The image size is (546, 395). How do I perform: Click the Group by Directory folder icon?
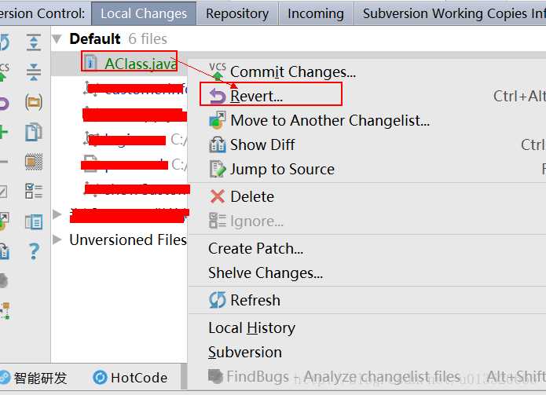tap(34, 102)
